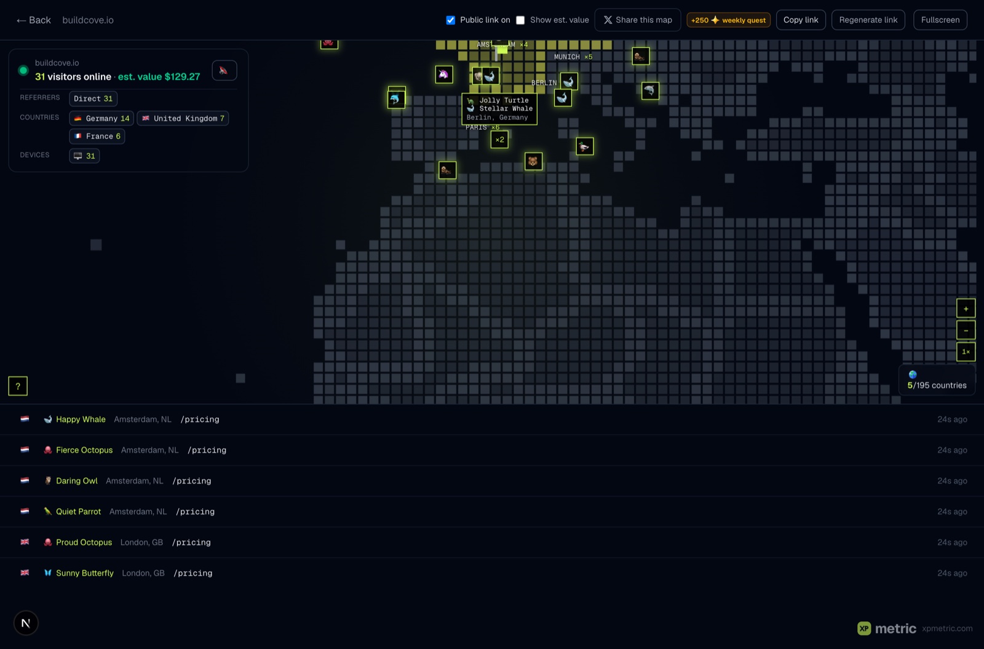Reset map zoom with the 1× button
Screen dimensions: 984x649
pyautogui.click(x=966, y=352)
